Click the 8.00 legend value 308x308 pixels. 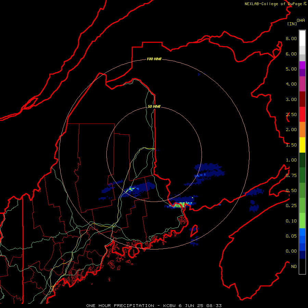[291, 38]
